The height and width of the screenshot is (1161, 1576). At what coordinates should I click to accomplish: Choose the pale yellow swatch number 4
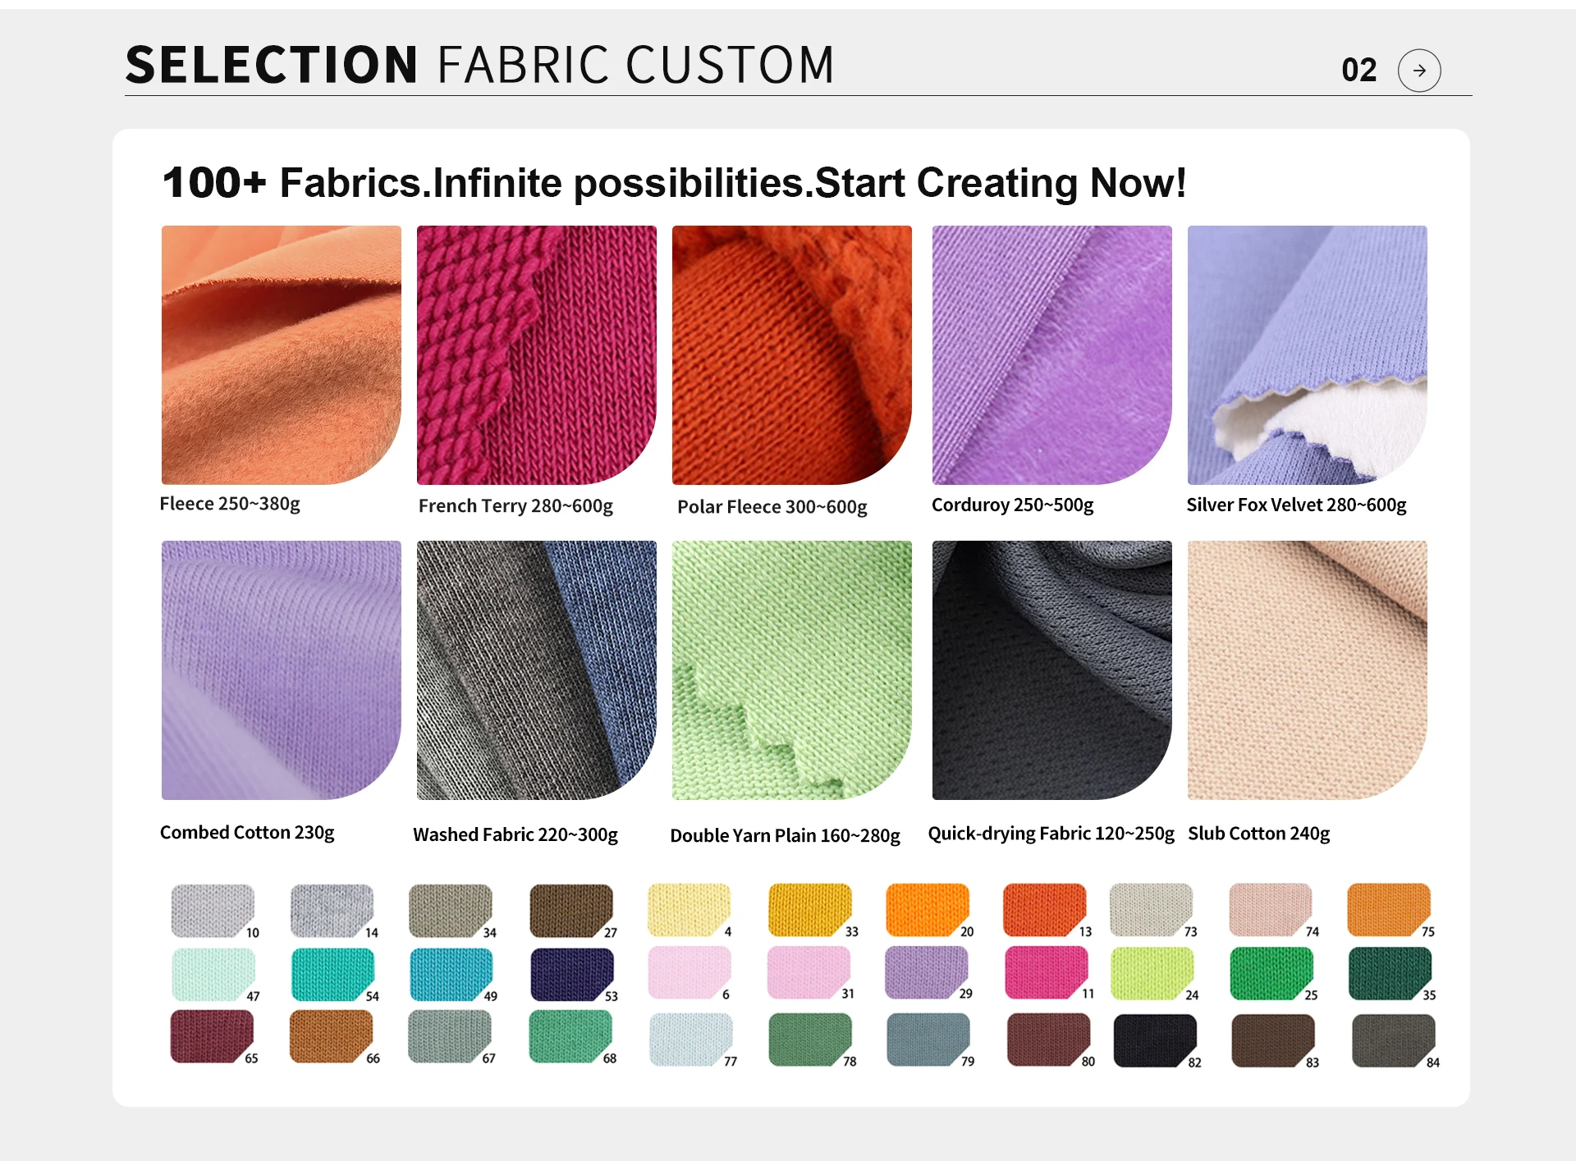[x=688, y=909]
